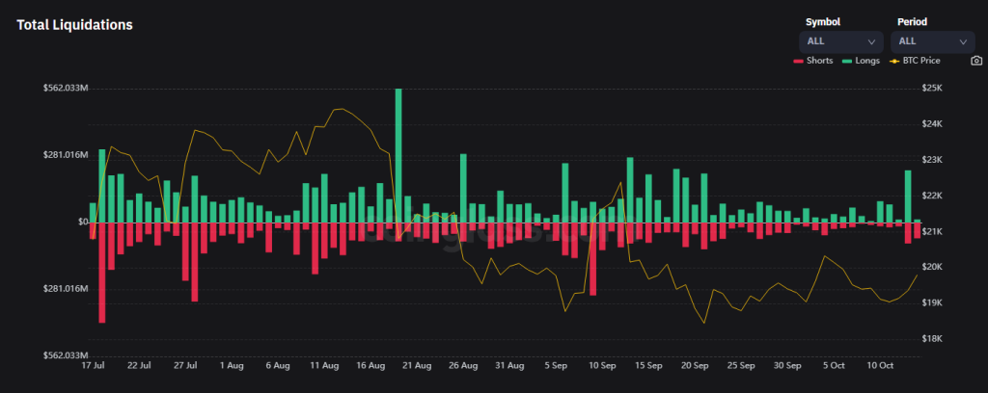
Task: Click the 5 Oct date label
Action: (834, 365)
